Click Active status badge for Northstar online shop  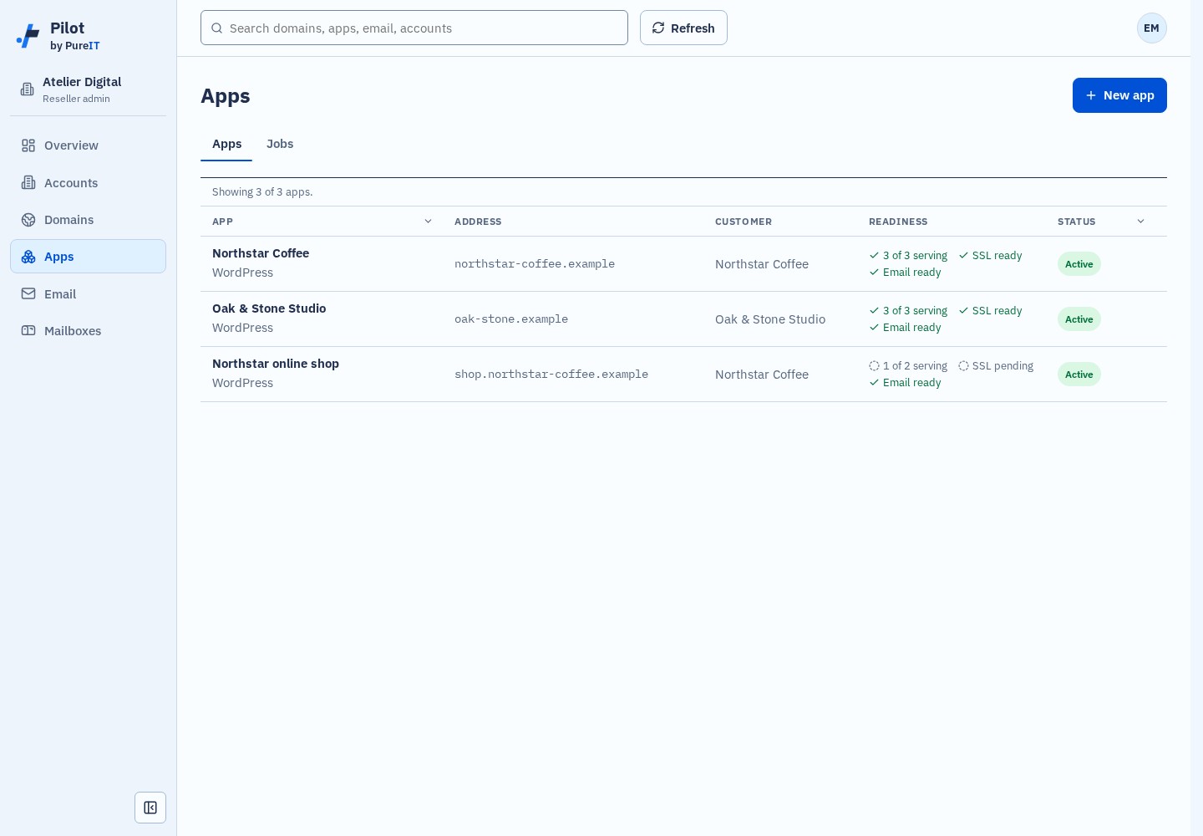pos(1079,375)
